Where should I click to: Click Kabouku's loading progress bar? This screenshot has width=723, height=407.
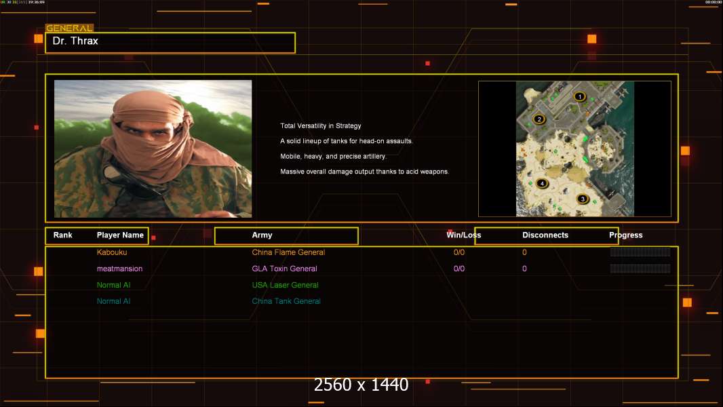click(x=640, y=252)
